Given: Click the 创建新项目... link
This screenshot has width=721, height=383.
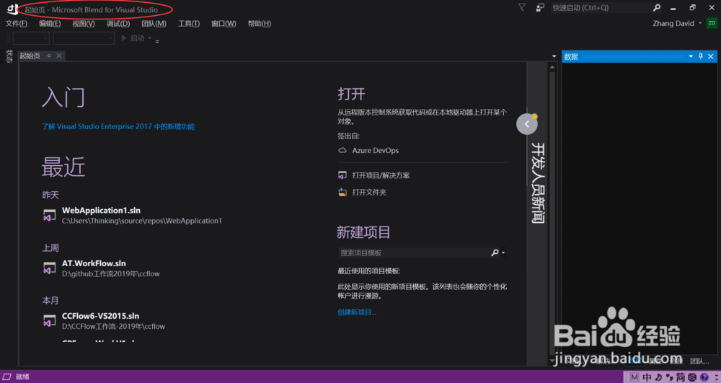Looking at the screenshot, I should (x=357, y=312).
